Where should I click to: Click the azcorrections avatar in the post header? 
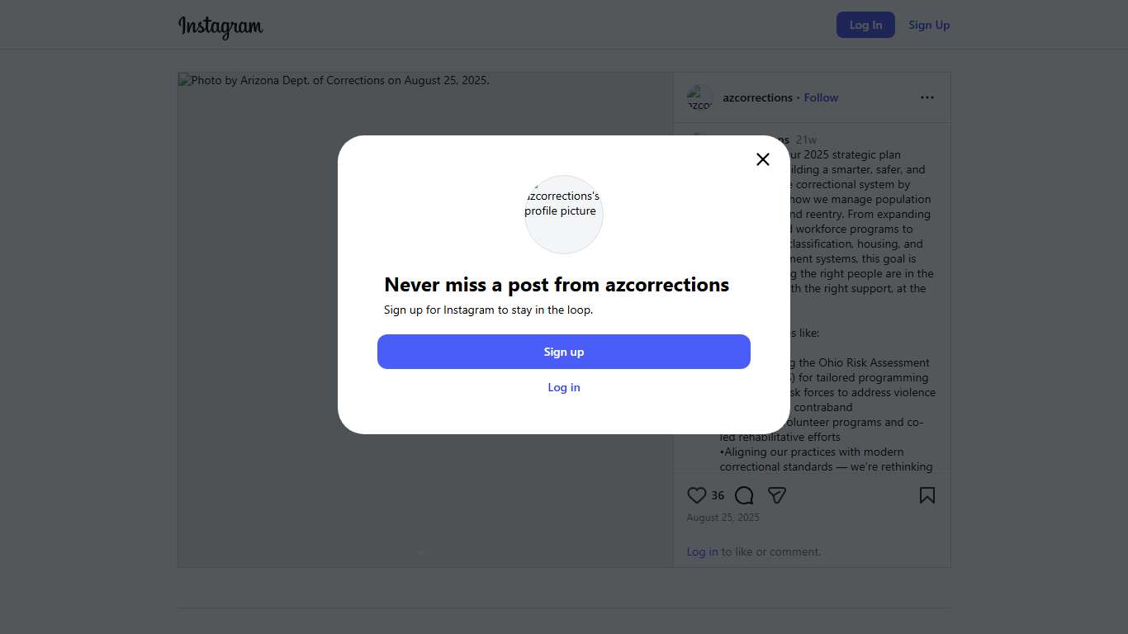(699, 97)
